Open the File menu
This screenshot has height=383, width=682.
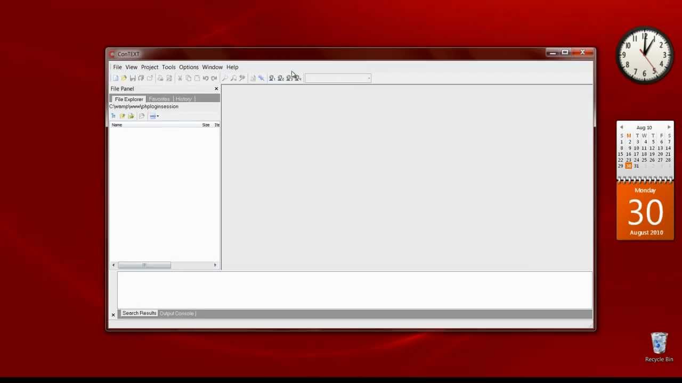pyautogui.click(x=117, y=67)
